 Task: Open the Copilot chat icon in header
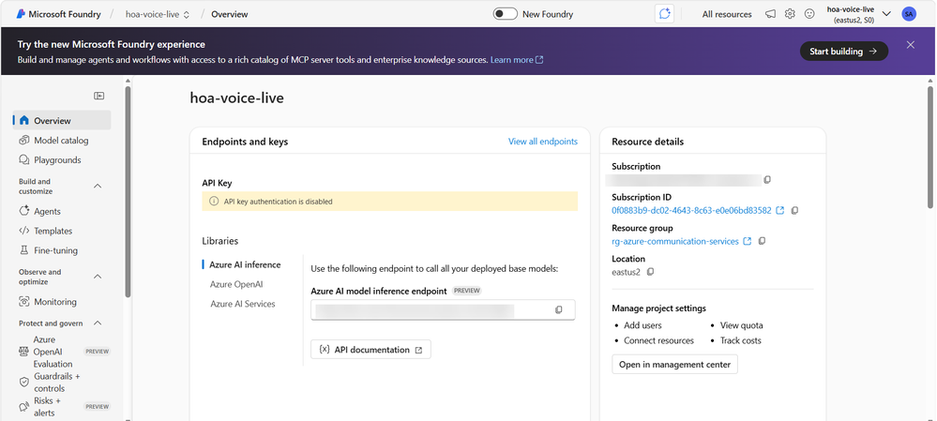664,14
